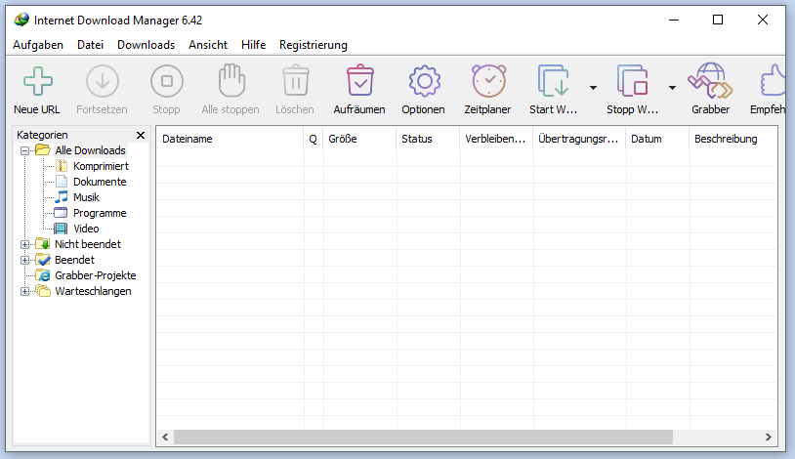Sort by the Größe column header

(360, 139)
